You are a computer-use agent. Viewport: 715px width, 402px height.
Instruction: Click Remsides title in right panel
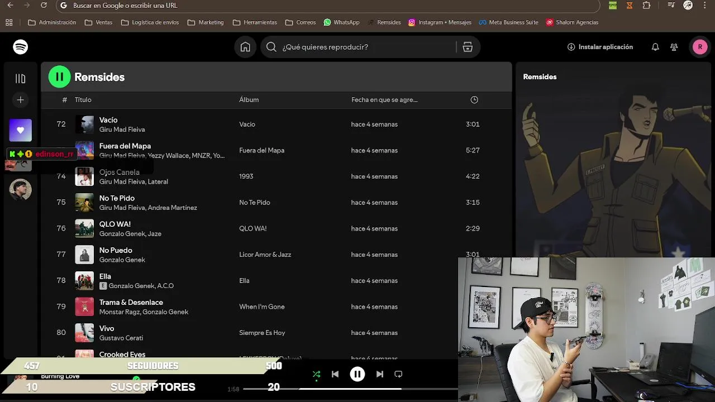point(540,77)
